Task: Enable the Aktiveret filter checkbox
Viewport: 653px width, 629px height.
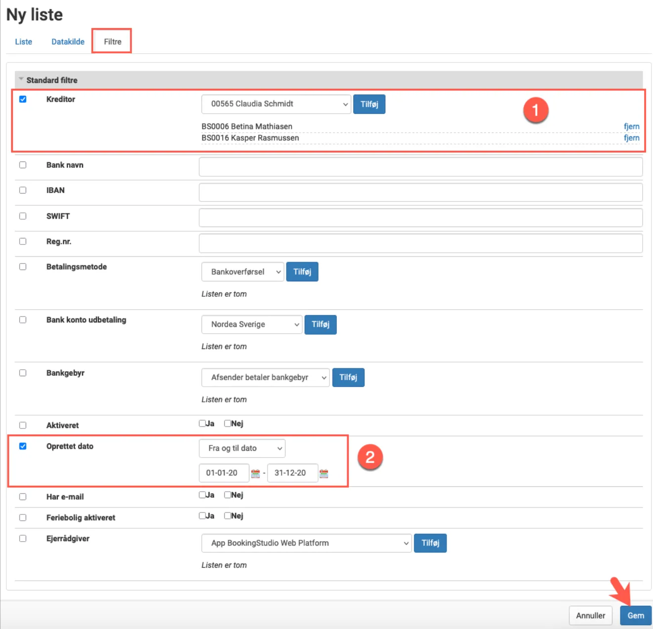Action: coord(23,425)
